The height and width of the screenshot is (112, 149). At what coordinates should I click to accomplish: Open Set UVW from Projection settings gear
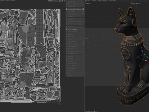83,9
